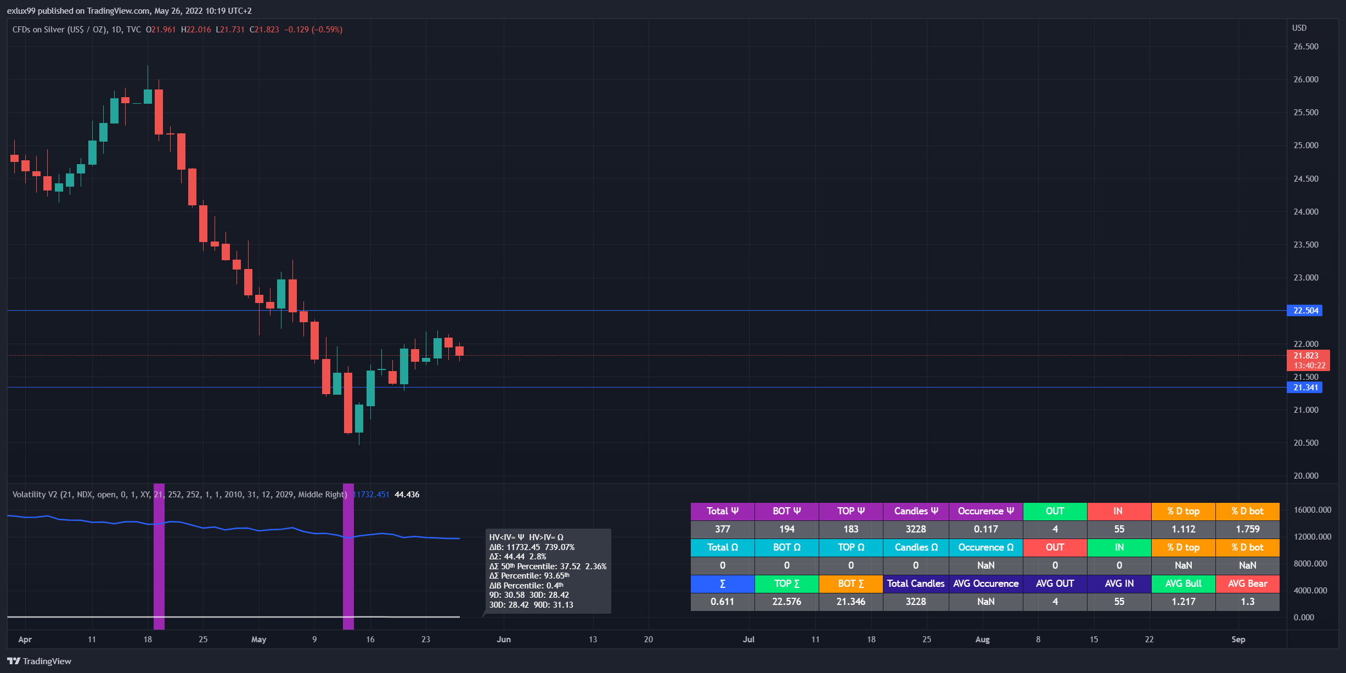The height and width of the screenshot is (673, 1346).
Task: Click the value 1.759 table cell
Action: [1247, 529]
